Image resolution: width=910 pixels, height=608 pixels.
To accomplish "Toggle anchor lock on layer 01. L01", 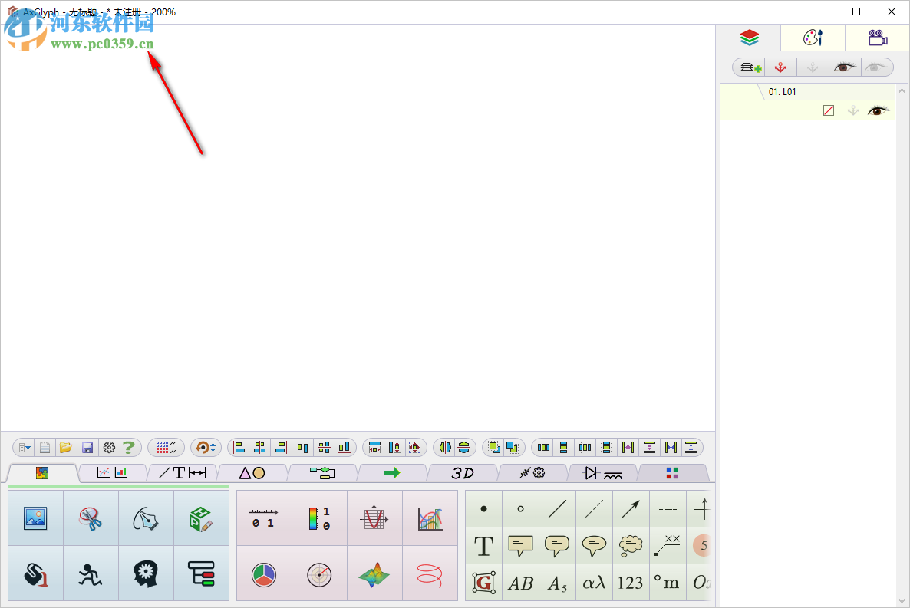I will pyautogui.click(x=852, y=110).
